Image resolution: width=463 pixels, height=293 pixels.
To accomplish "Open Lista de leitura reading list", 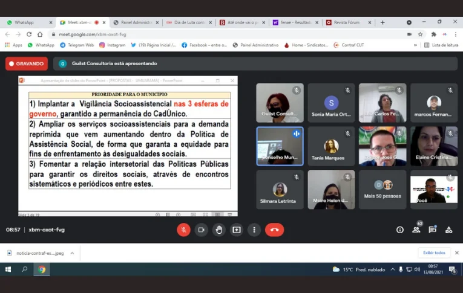I will click(x=441, y=45).
